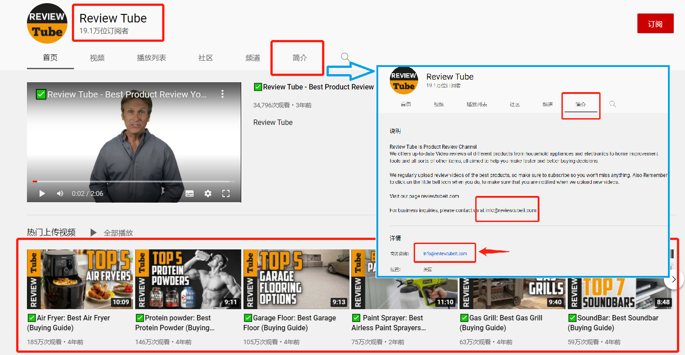Seek along the trailer progress bar
The image size is (685, 355).
(134, 182)
